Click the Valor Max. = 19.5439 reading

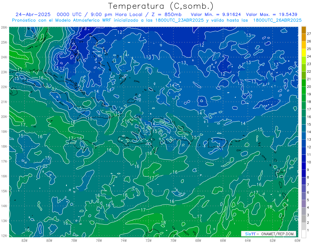(x=271, y=14)
